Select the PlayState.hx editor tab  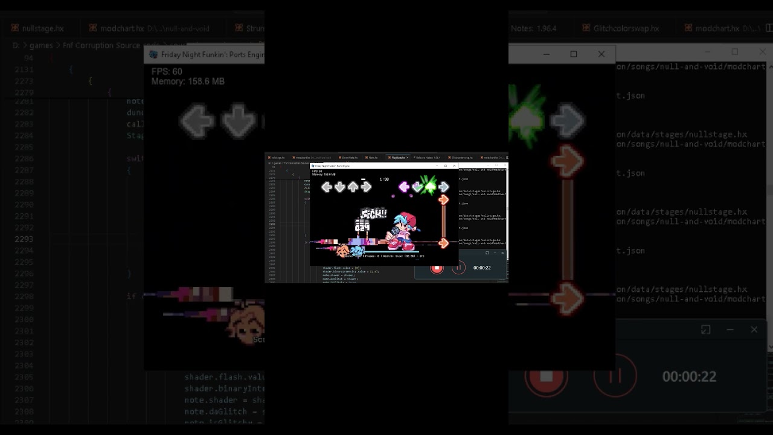tap(397, 158)
